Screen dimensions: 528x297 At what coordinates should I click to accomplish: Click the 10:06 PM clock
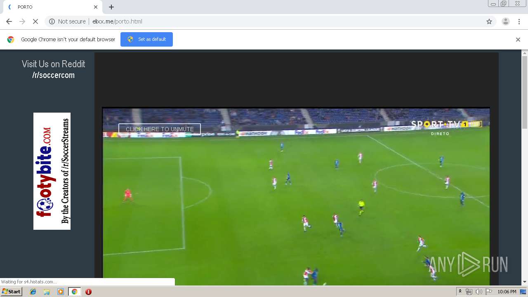(x=507, y=292)
